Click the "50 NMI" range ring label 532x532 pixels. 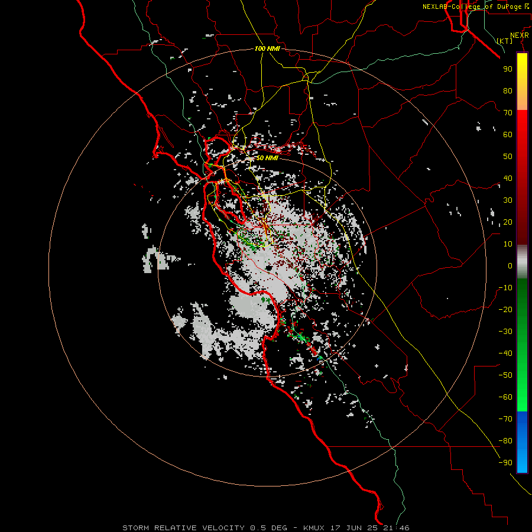click(x=267, y=158)
